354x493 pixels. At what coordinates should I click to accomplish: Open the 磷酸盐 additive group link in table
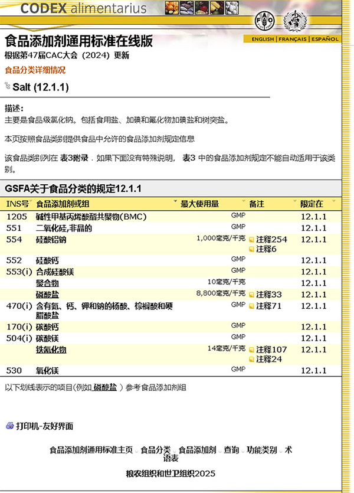coord(47,295)
